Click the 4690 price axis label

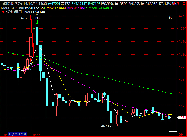[x=182, y=106]
